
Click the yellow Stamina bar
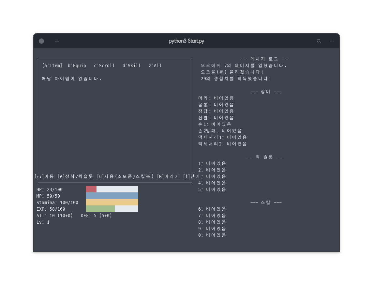tap(112, 202)
